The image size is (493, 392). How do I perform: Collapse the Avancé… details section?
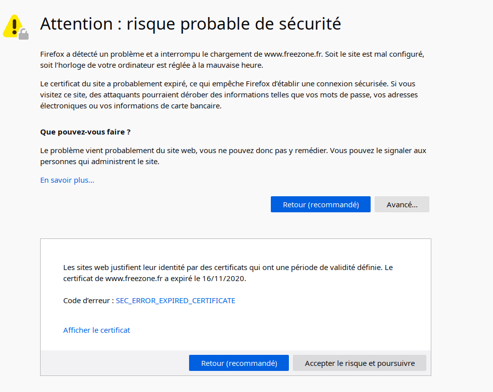pos(402,204)
